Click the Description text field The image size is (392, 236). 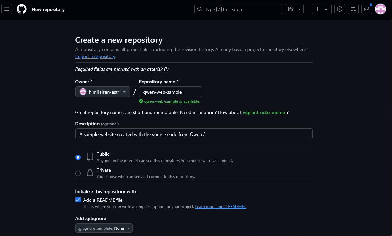tap(194, 134)
